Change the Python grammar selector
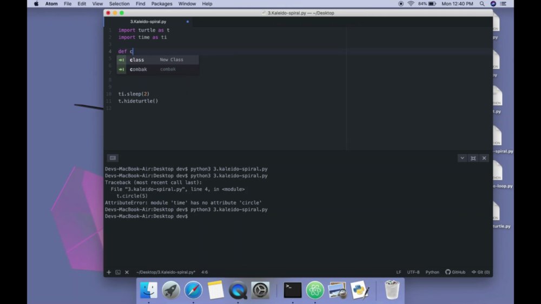This screenshot has width=541, height=304. pos(432,272)
